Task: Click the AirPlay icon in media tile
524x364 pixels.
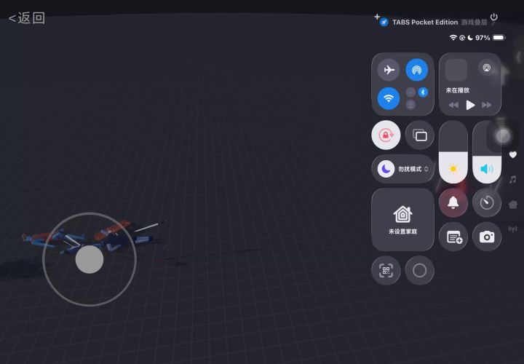Action: click(487, 68)
